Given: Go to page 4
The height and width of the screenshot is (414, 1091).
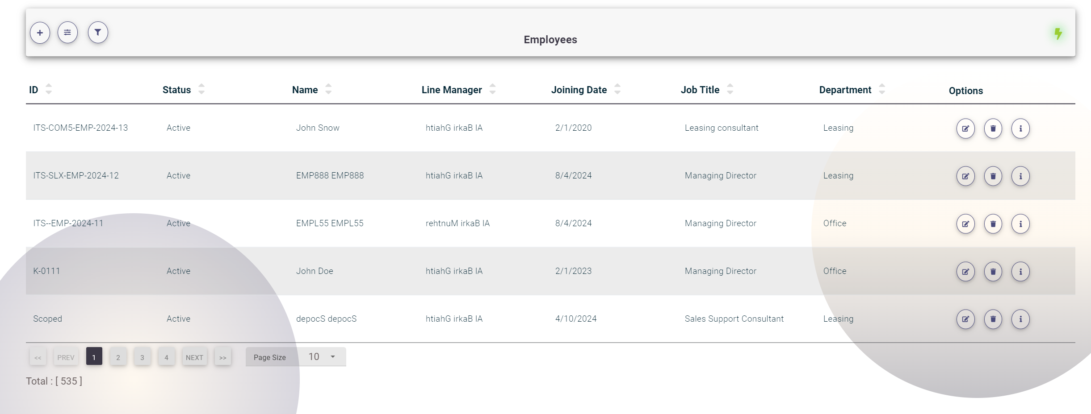Looking at the screenshot, I should pyautogui.click(x=166, y=357).
